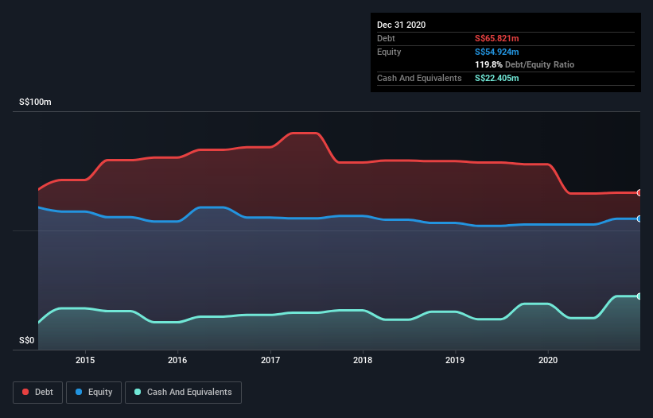Toggle the Debt series legend button

[37, 393]
